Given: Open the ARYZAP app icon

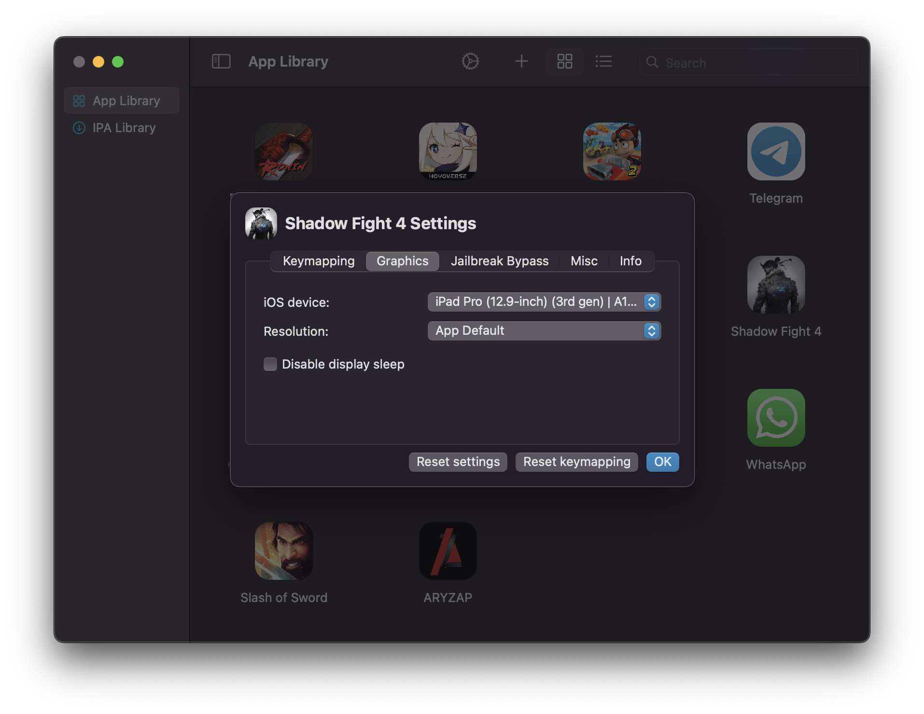Looking at the screenshot, I should point(448,551).
